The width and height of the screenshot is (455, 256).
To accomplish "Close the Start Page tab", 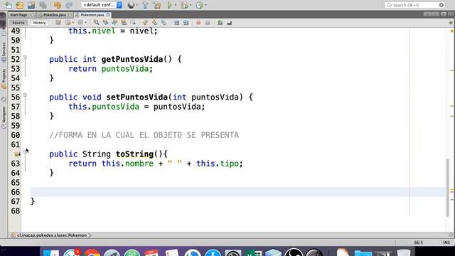I will [x=32, y=15].
